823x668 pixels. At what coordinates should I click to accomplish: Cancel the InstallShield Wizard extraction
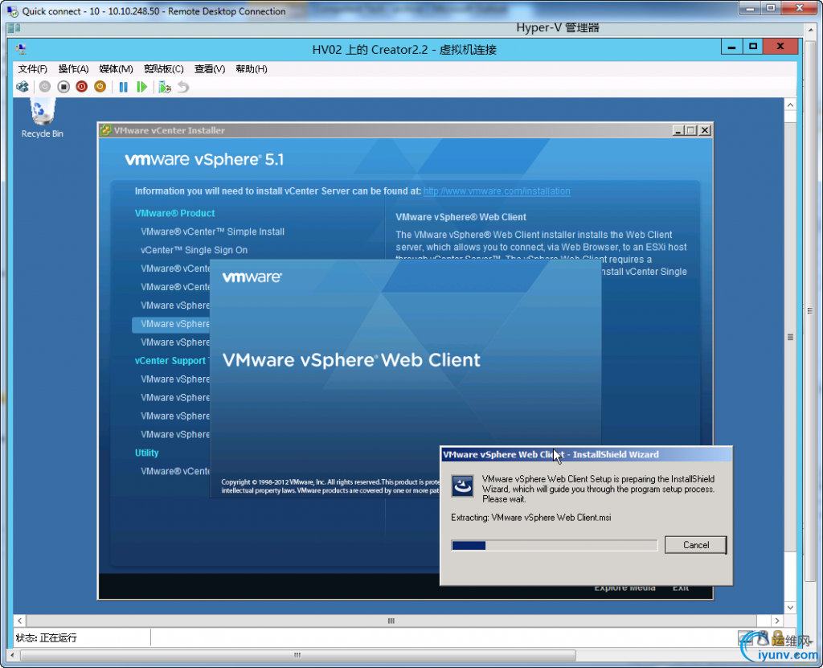coord(695,544)
